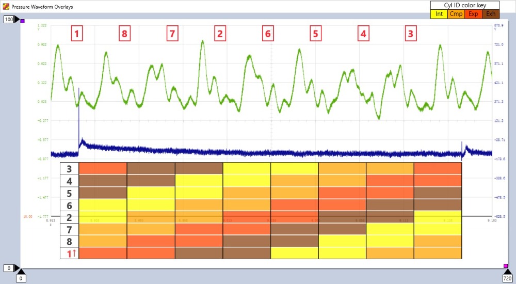Select red-bordered cylinder 7 box above waveform

172,34
